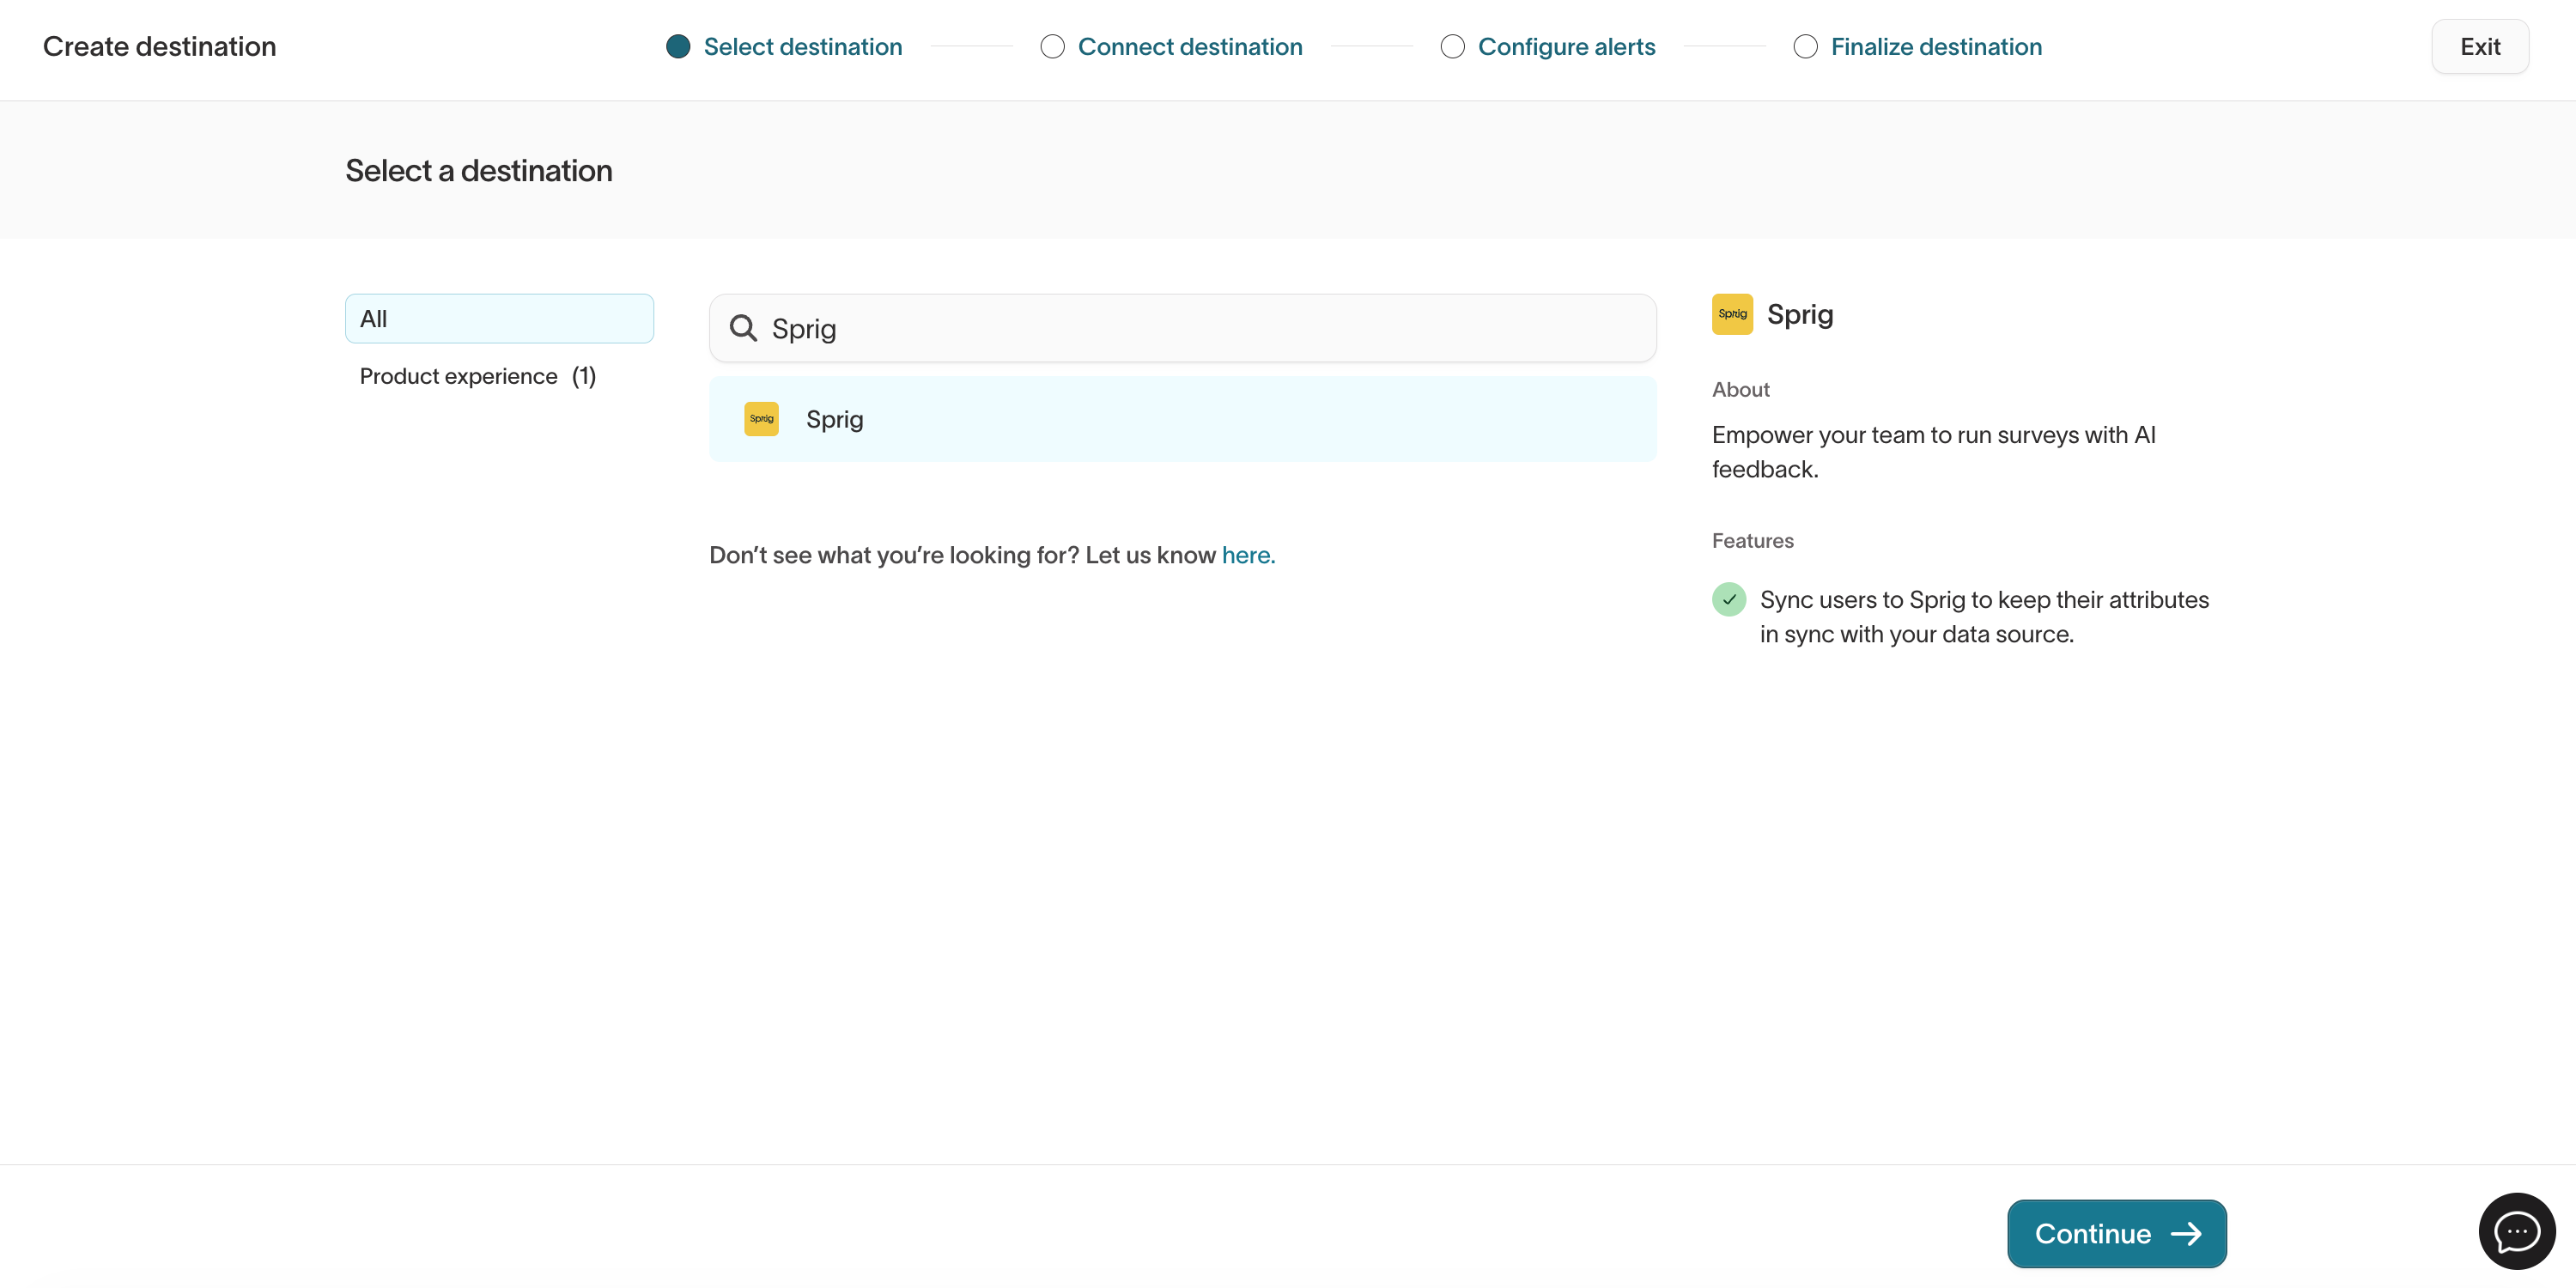Screen dimensions: 2576x1288
Task: Select the Configure alerts step circle
Action: click(1452, 47)
